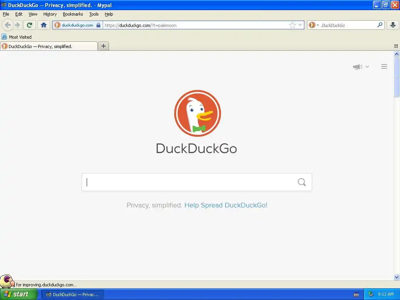
Task: Click the toolbar search magnifier icon
Action: pyautogui.click(x=380, y=25)
